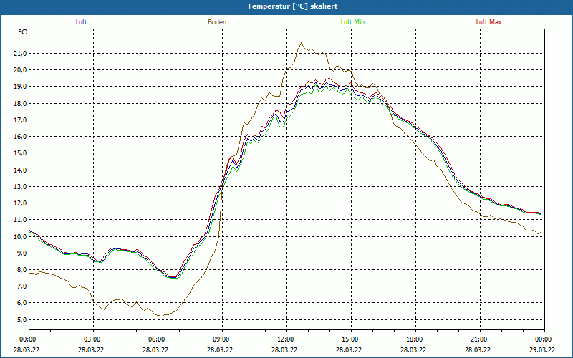Click the 14,0 y-axis value
Screen dimensions: 573x358
point(21,170)
